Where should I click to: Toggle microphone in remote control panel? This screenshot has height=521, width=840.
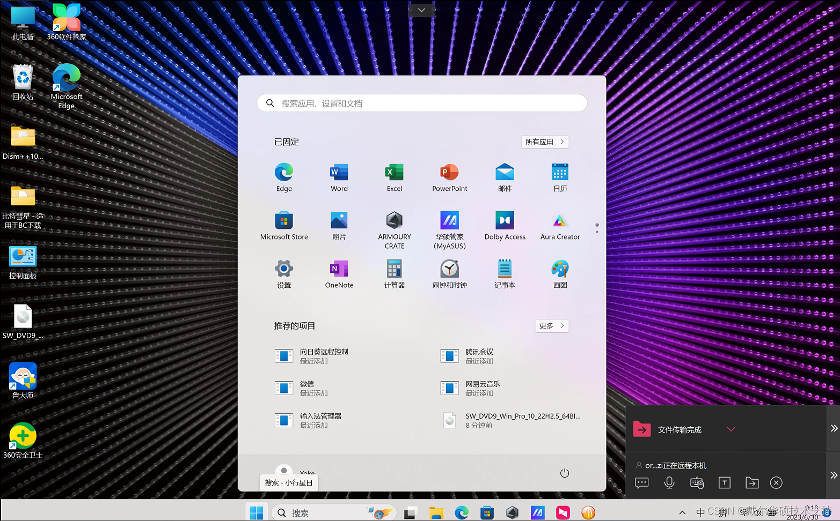point(669,483)
